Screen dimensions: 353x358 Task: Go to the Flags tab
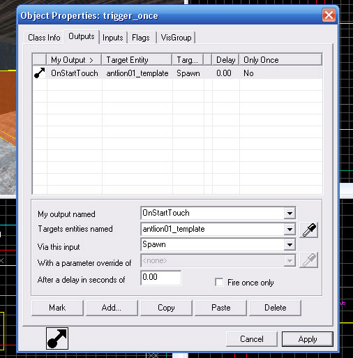click(x=141, y=38)
